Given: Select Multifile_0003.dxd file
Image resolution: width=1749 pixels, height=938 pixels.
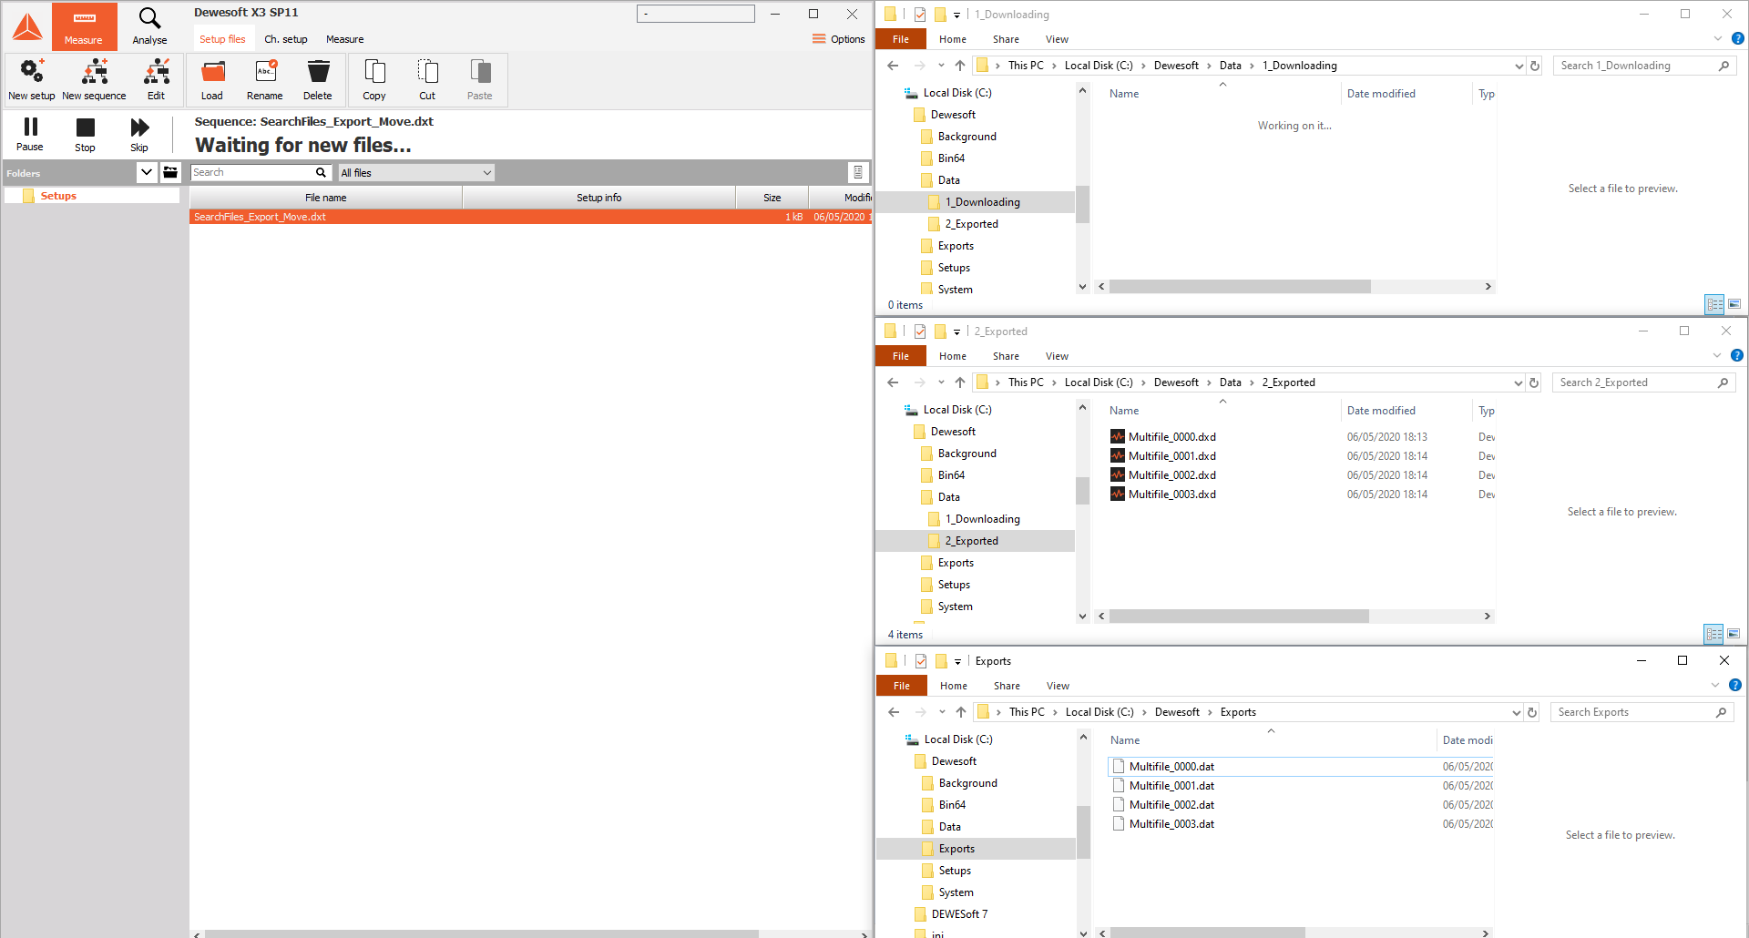Looking at the screenshot, I should click(1171, 494).
